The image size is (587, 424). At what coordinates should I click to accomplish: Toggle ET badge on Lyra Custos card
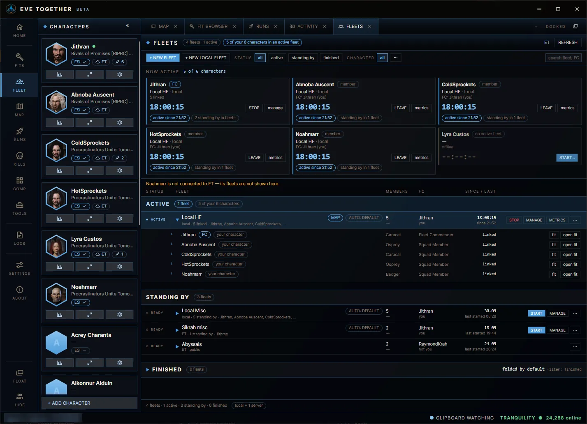101,254
